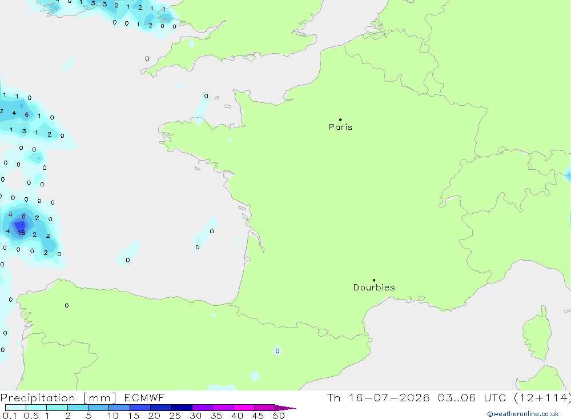
Task: Click the '18' precipitation value on map
Action: tap(21, 233)
